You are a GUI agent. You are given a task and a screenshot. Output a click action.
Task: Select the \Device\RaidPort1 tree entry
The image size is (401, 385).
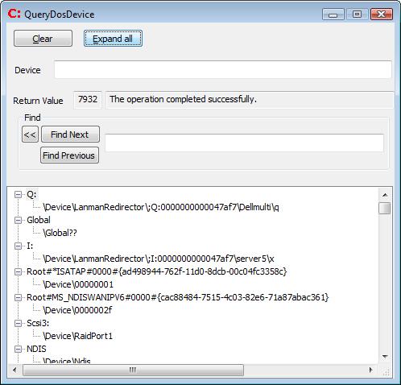coord(77,336)
